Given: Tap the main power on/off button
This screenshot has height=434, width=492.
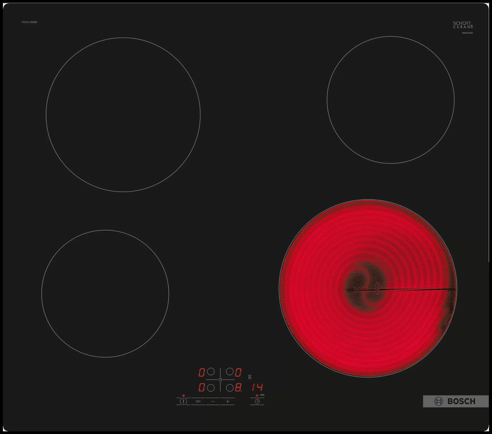Looking at the screenshot, I should tap(183, 401).
